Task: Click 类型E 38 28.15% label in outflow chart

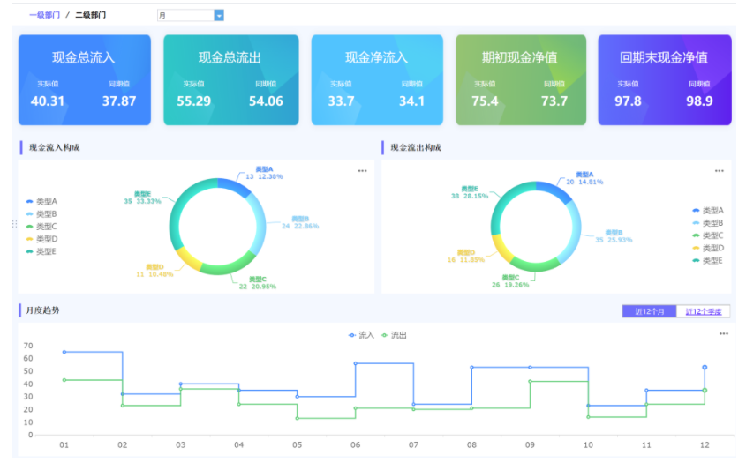Action: 470,192
